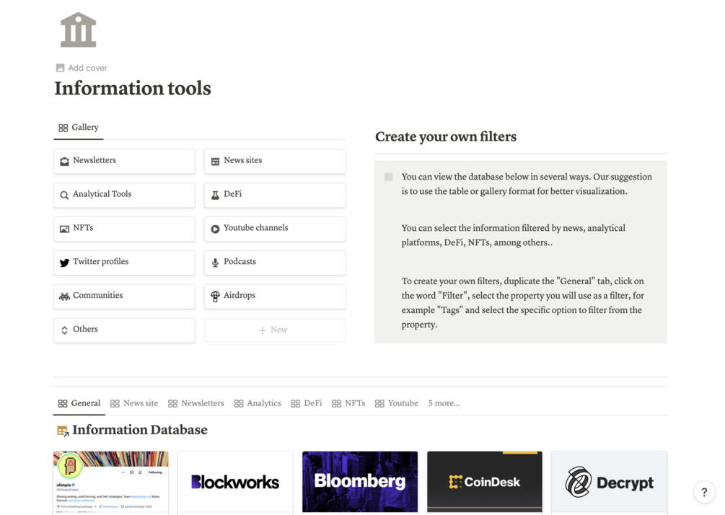
Task: Click the Analytical Tools magnifier icon
Action: [64, 195]
